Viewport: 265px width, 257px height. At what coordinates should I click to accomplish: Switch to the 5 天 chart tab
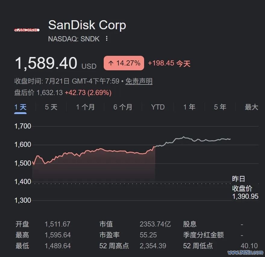click(x=51, y=107)
